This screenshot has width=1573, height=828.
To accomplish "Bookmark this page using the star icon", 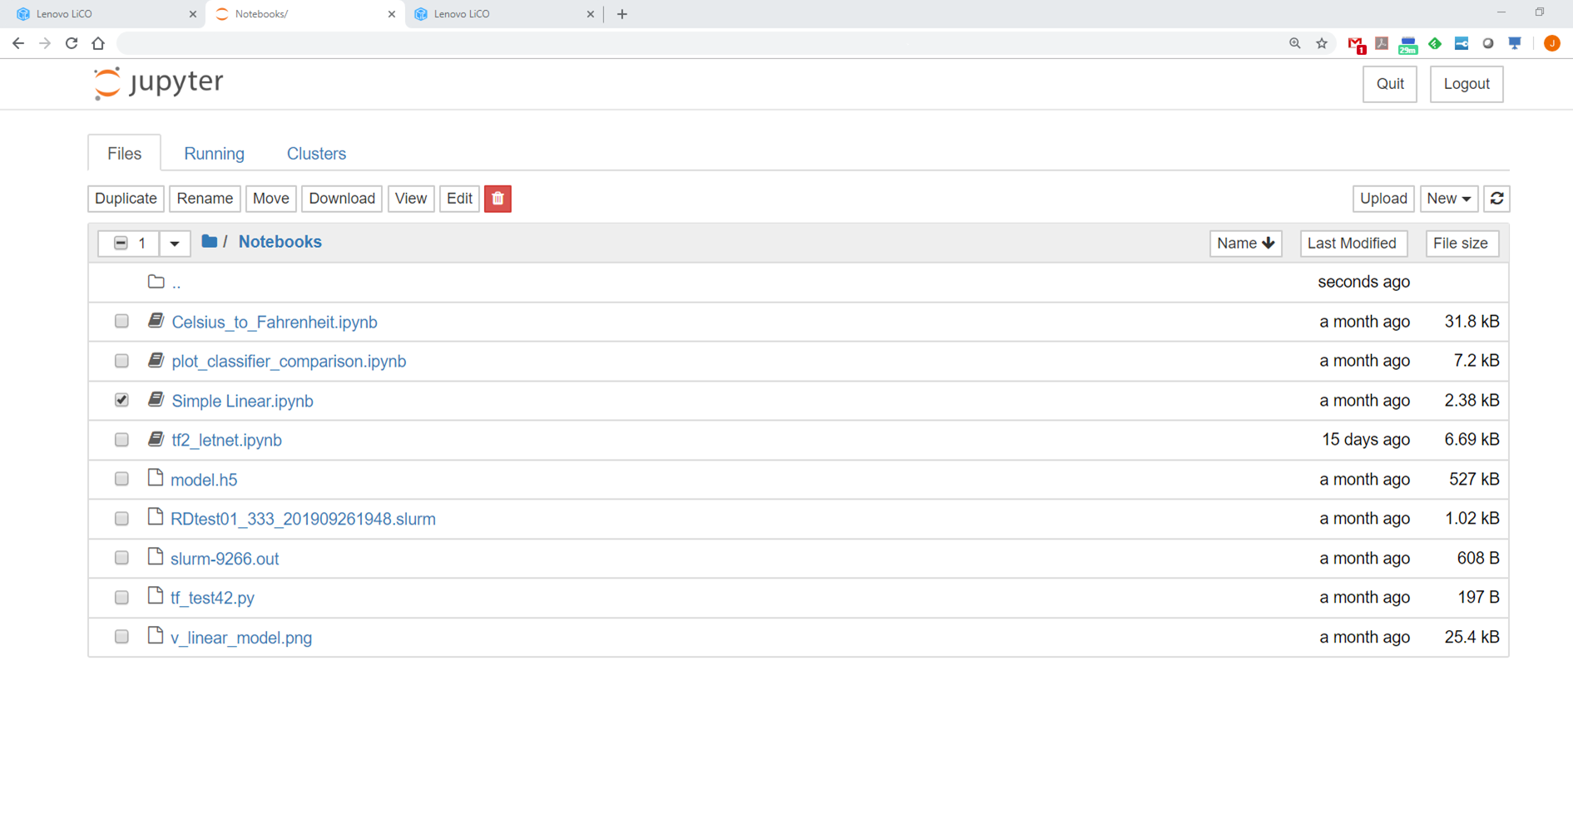I will [1321, 43].
